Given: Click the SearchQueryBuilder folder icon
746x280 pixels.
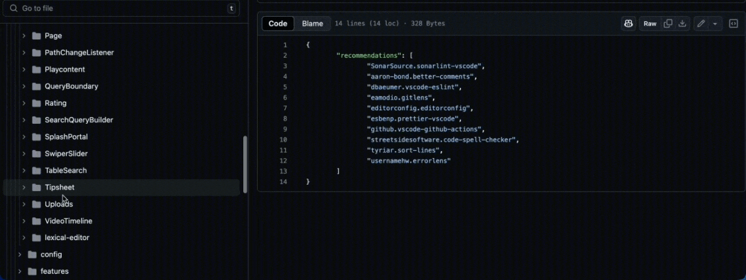Looking at the screenshot, I should tap(36, 120).
